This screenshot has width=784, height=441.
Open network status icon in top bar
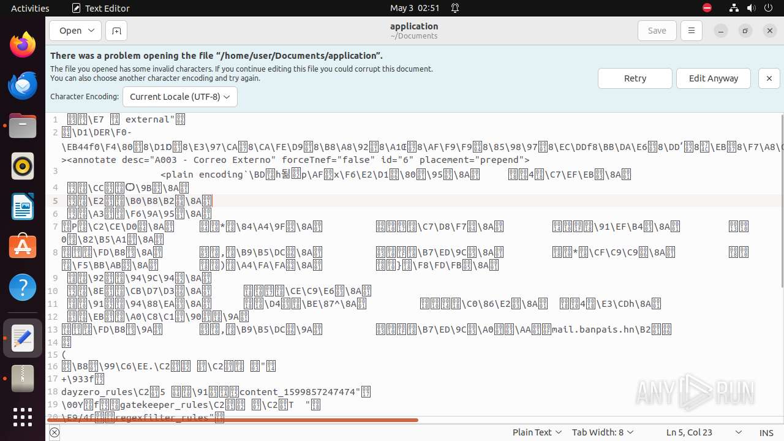click(x=734, y=8)
